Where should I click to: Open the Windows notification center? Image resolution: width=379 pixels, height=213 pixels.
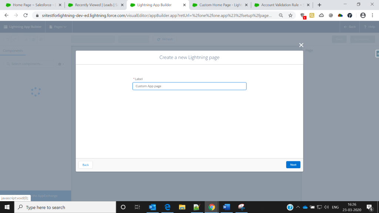point(369,207)
